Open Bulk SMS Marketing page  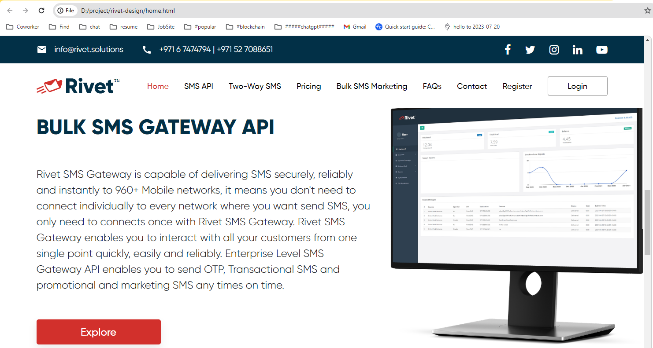(371, 86)
